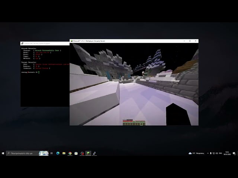The height and width of the screenshot is (178, 238).
Task: Select the Minecraft grass-block taskbar icon
Action: click(88, 153)
